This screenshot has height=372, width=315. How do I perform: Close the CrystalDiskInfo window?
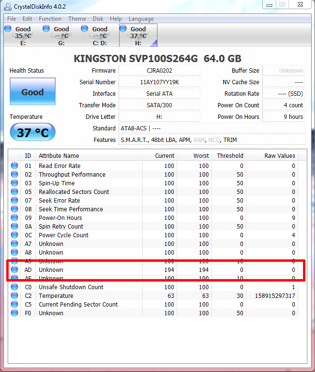tap(300, 5)
